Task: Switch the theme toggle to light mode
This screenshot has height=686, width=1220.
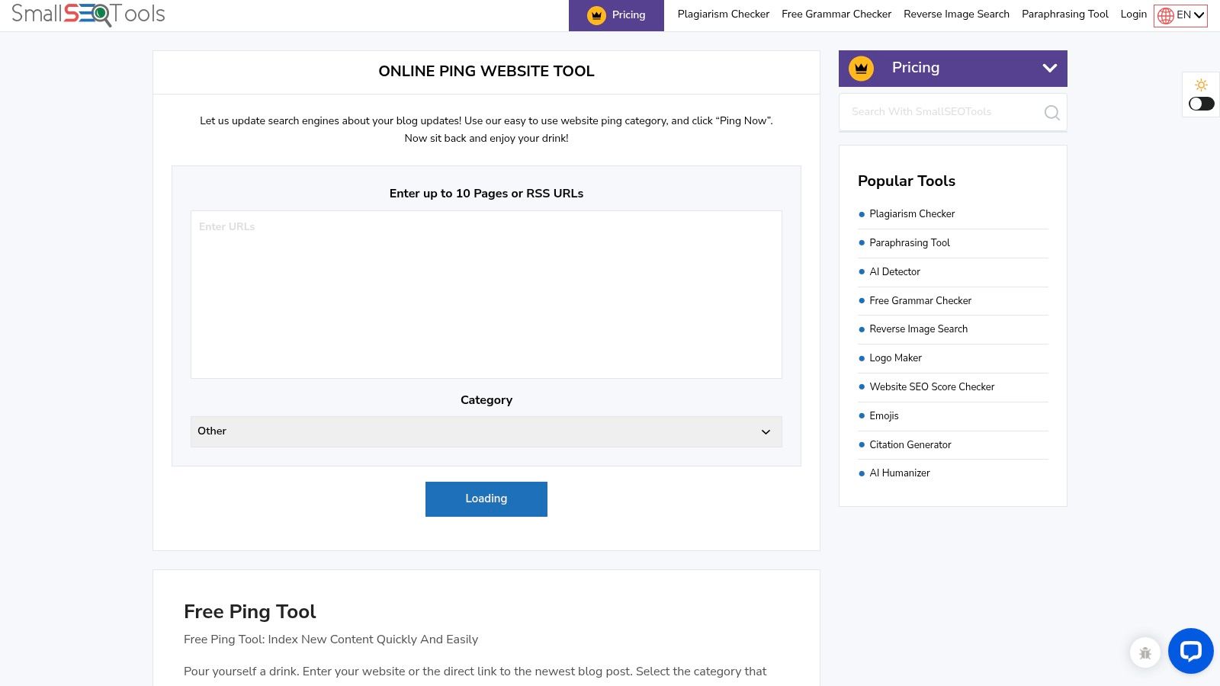Action: click(1200, 104)
